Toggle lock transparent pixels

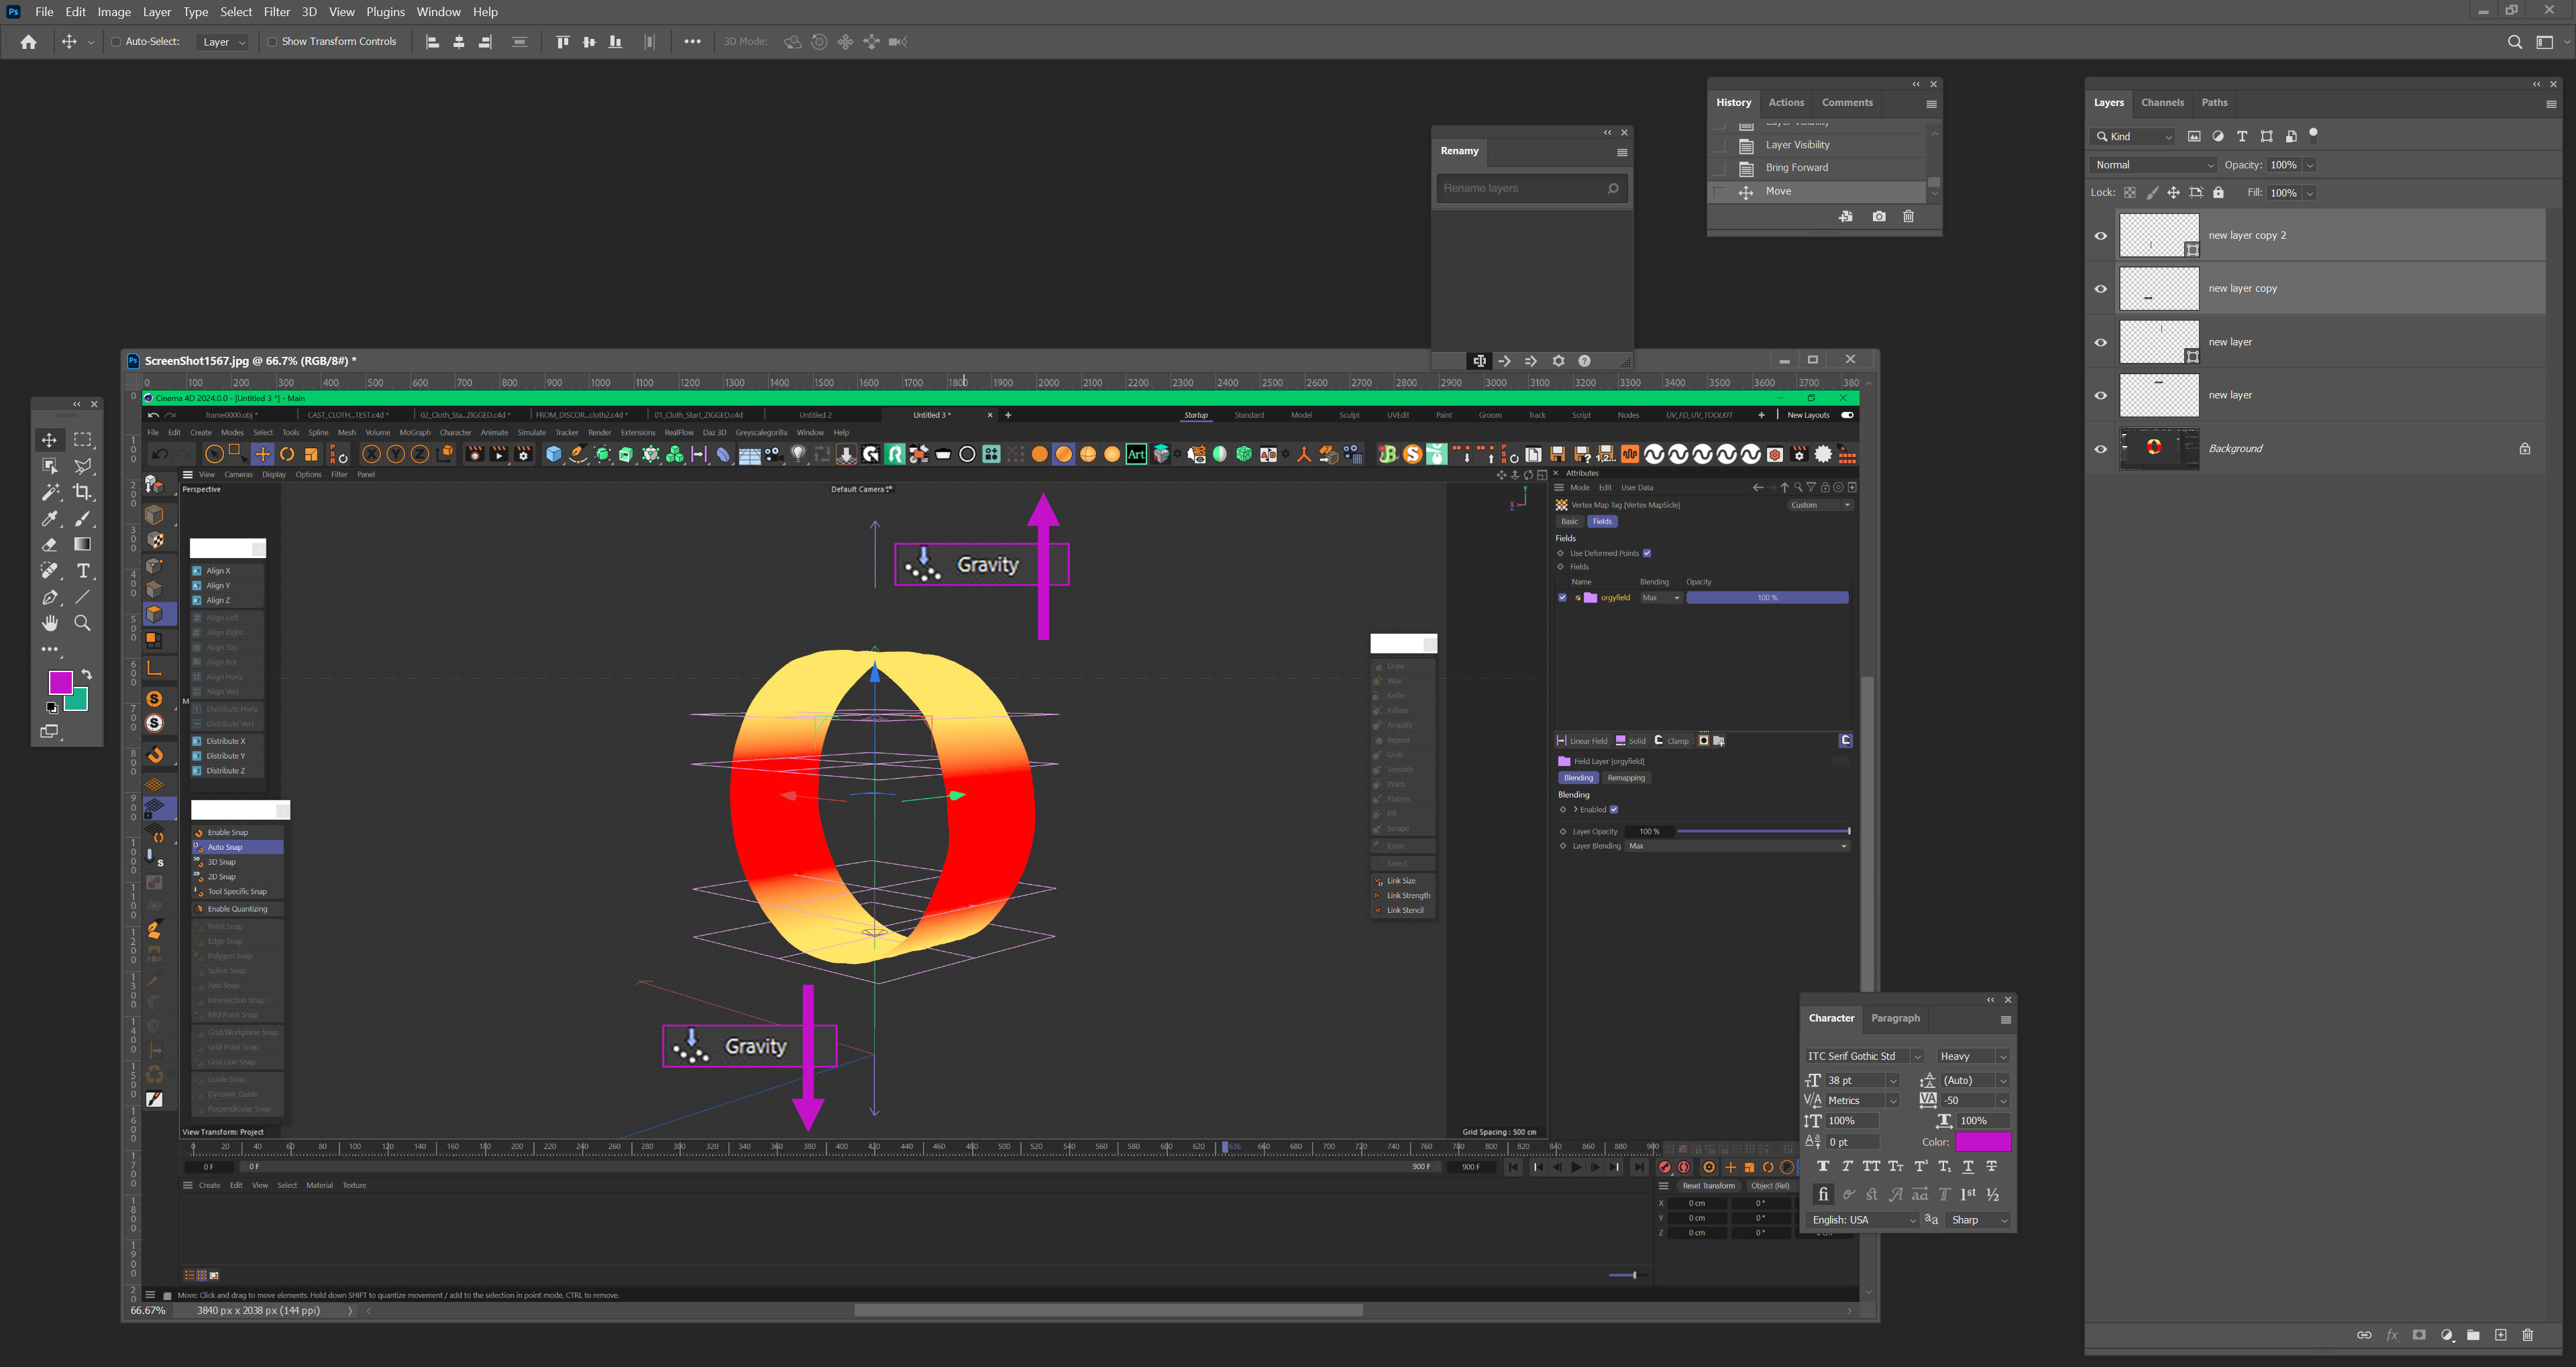[2130, 193]
